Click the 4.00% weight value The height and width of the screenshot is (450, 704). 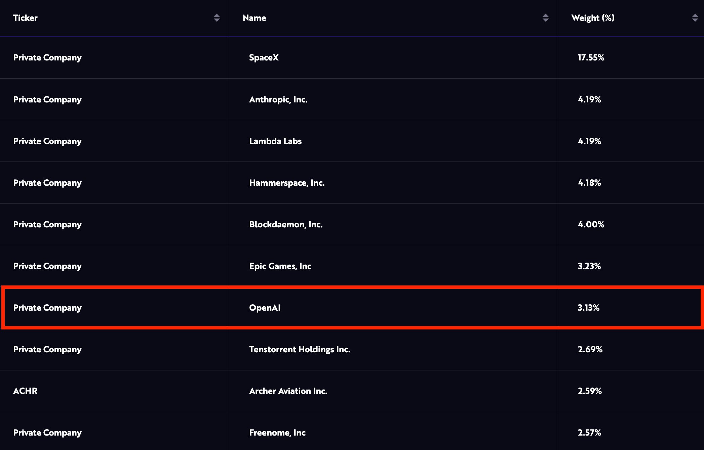pyautogui.click(x=591, y=224)
